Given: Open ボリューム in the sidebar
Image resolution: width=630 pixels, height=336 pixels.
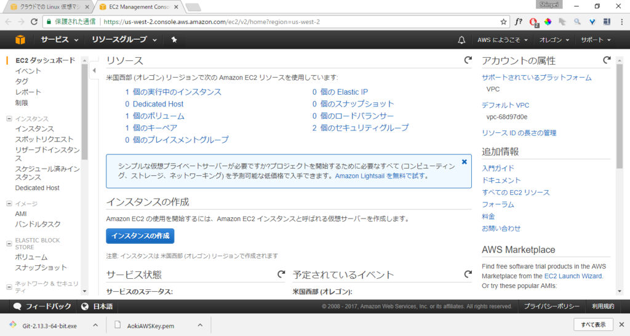Looking at the screenshot, I should click(31, 257).
